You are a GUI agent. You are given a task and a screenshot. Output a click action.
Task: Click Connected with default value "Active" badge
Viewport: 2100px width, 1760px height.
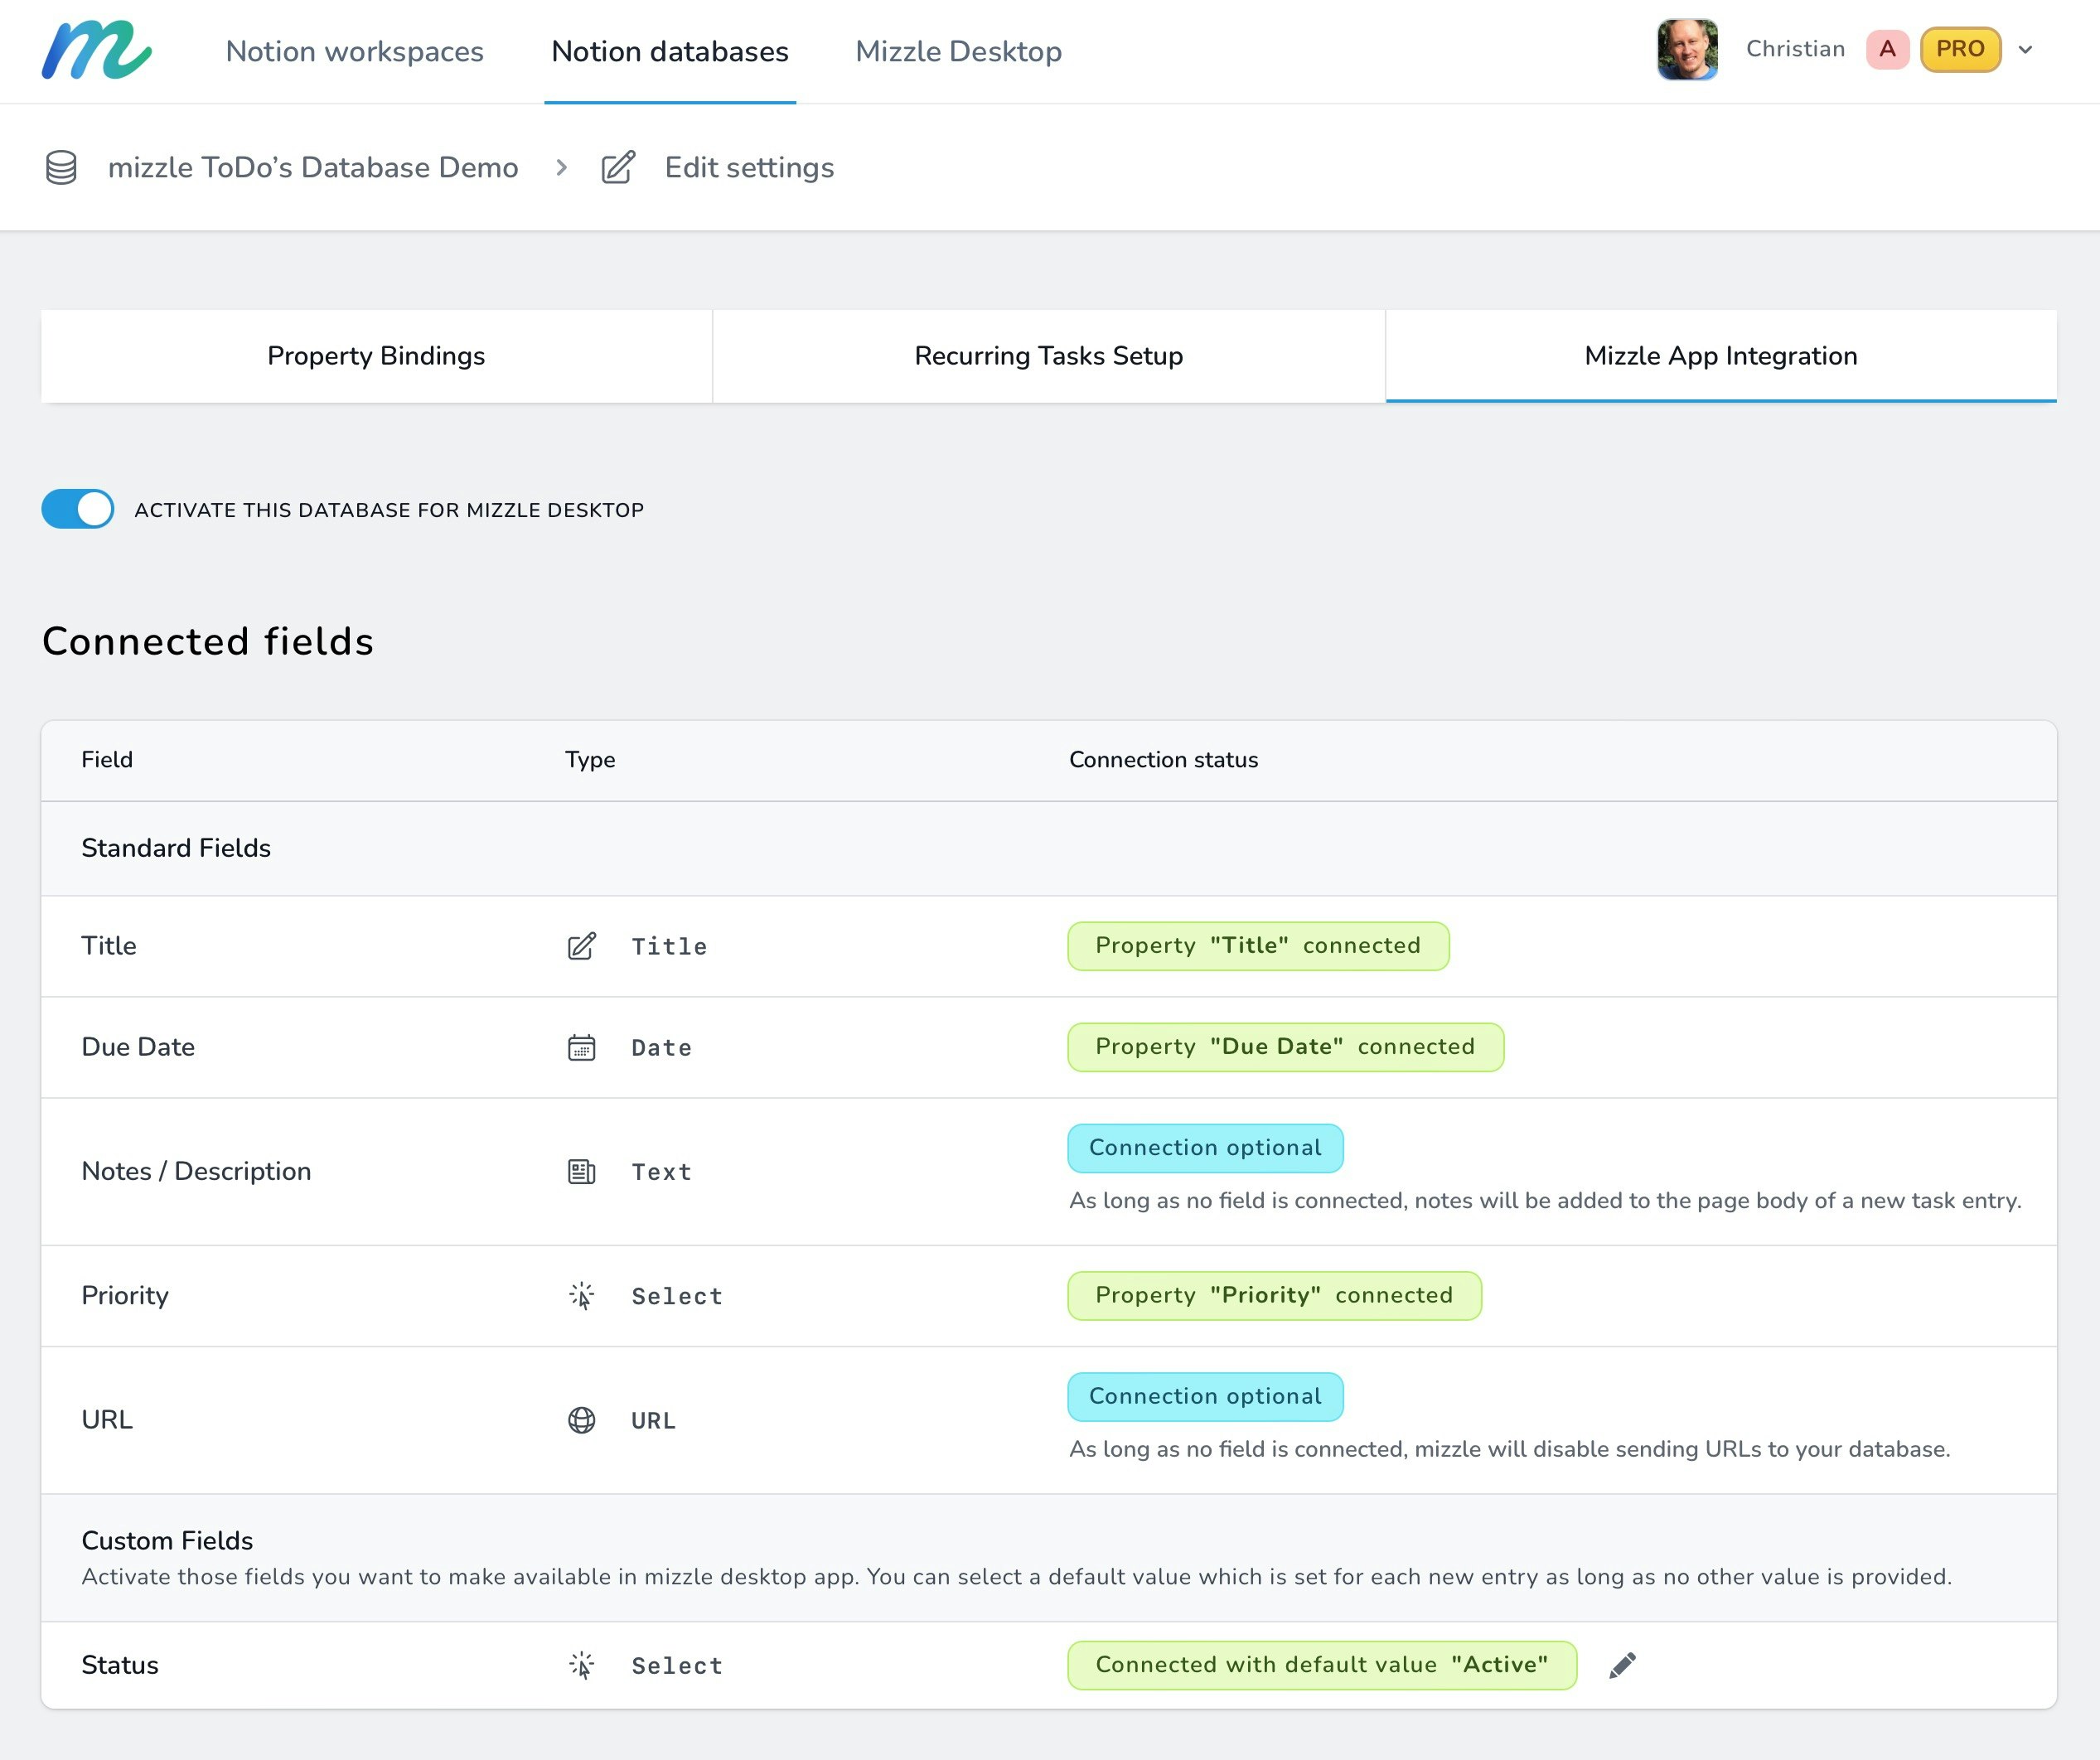[1322, 1665]
